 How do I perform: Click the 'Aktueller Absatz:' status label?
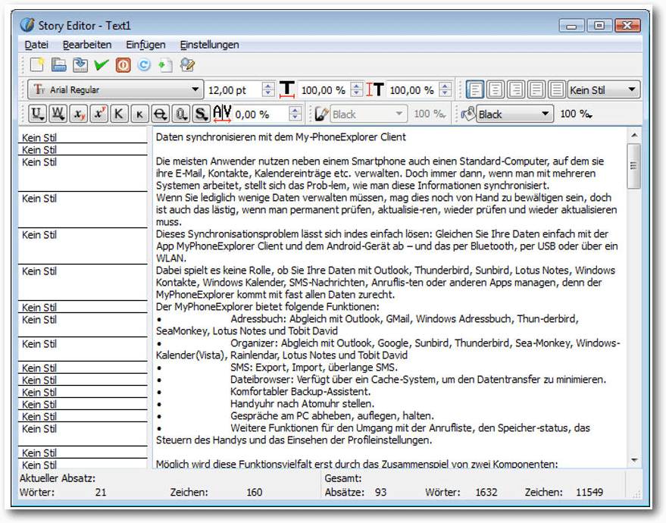coord(58,478)
